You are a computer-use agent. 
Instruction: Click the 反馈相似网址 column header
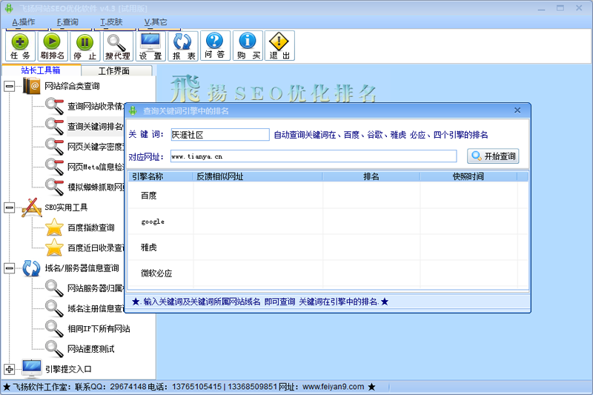[x=258, y=176]
